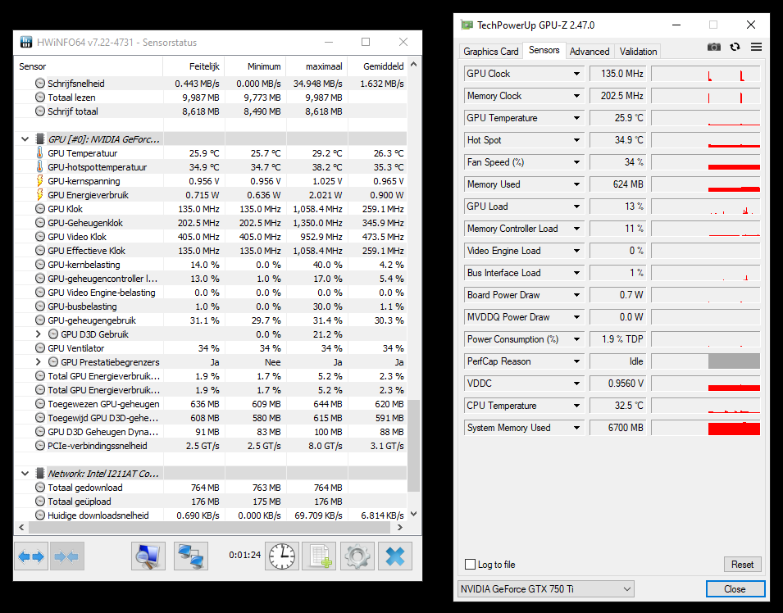Collapse the Network Intel I211AT group

coord(25,473)
